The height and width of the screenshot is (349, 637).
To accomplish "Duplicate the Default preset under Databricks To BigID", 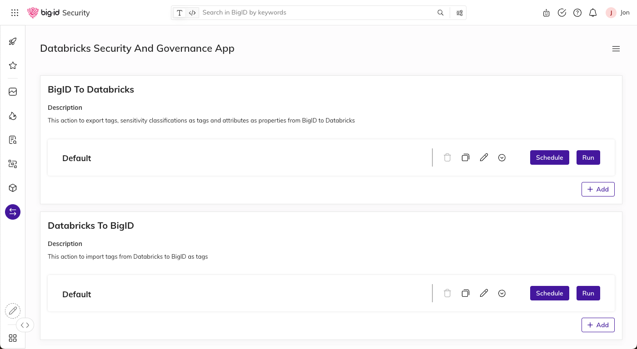I will (466, 293).
